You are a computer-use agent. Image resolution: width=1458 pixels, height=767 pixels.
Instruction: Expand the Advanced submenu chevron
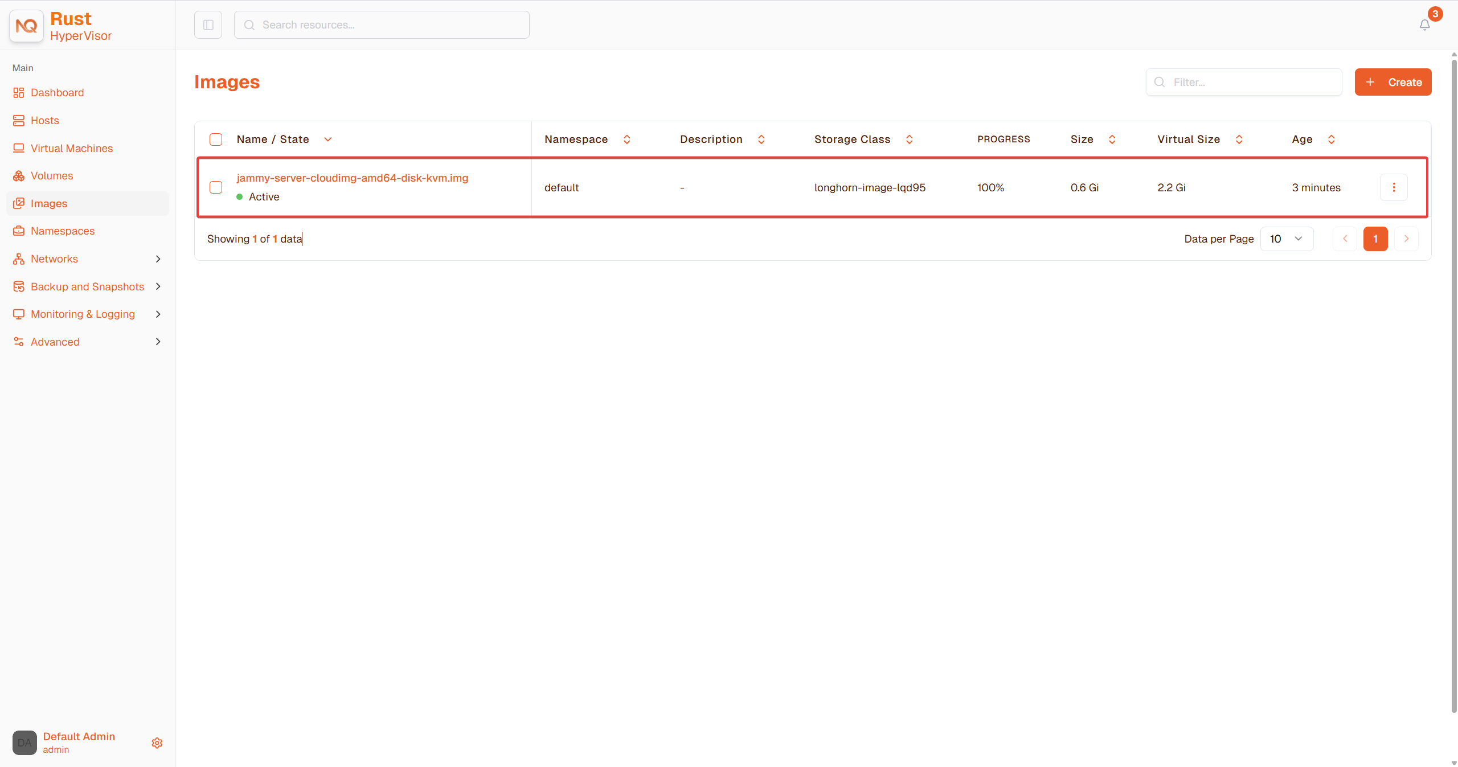click(158, 342)
